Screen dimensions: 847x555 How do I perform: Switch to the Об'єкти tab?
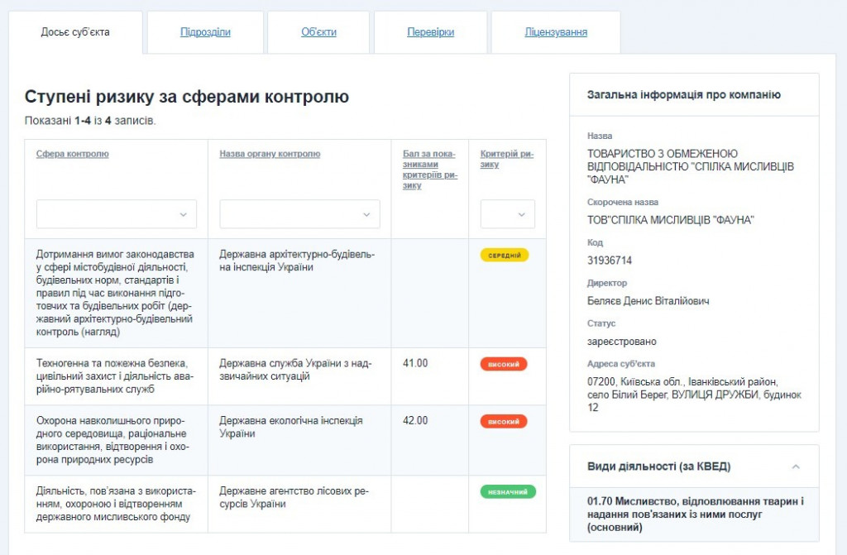(318, 32)
